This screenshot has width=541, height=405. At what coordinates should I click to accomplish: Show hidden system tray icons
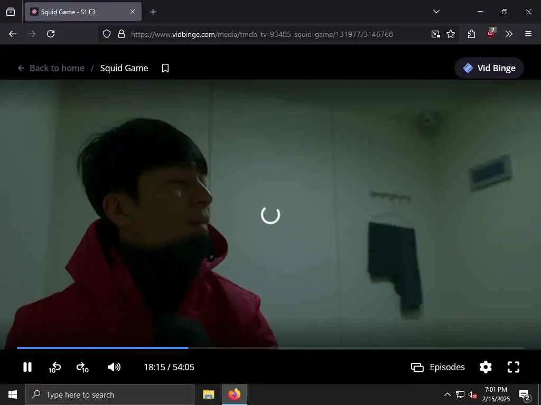447,394
